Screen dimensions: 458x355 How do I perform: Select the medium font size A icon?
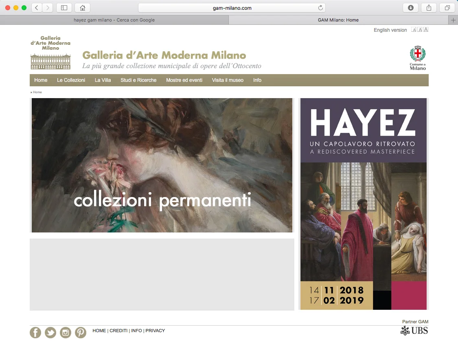click(x=420, y=29)
